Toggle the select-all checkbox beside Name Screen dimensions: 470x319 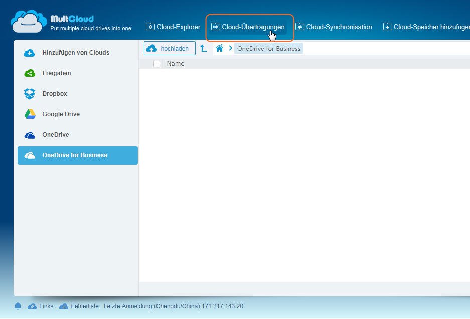156,64
